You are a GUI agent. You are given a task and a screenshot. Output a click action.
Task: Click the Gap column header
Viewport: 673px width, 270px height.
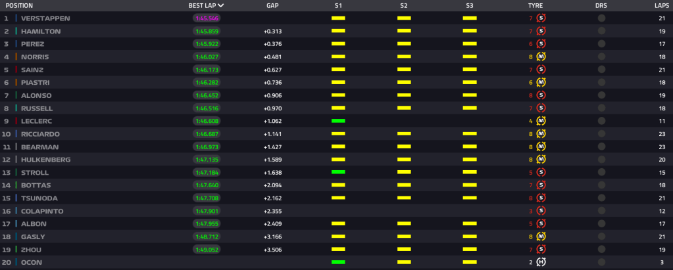(x=272, y=6)
